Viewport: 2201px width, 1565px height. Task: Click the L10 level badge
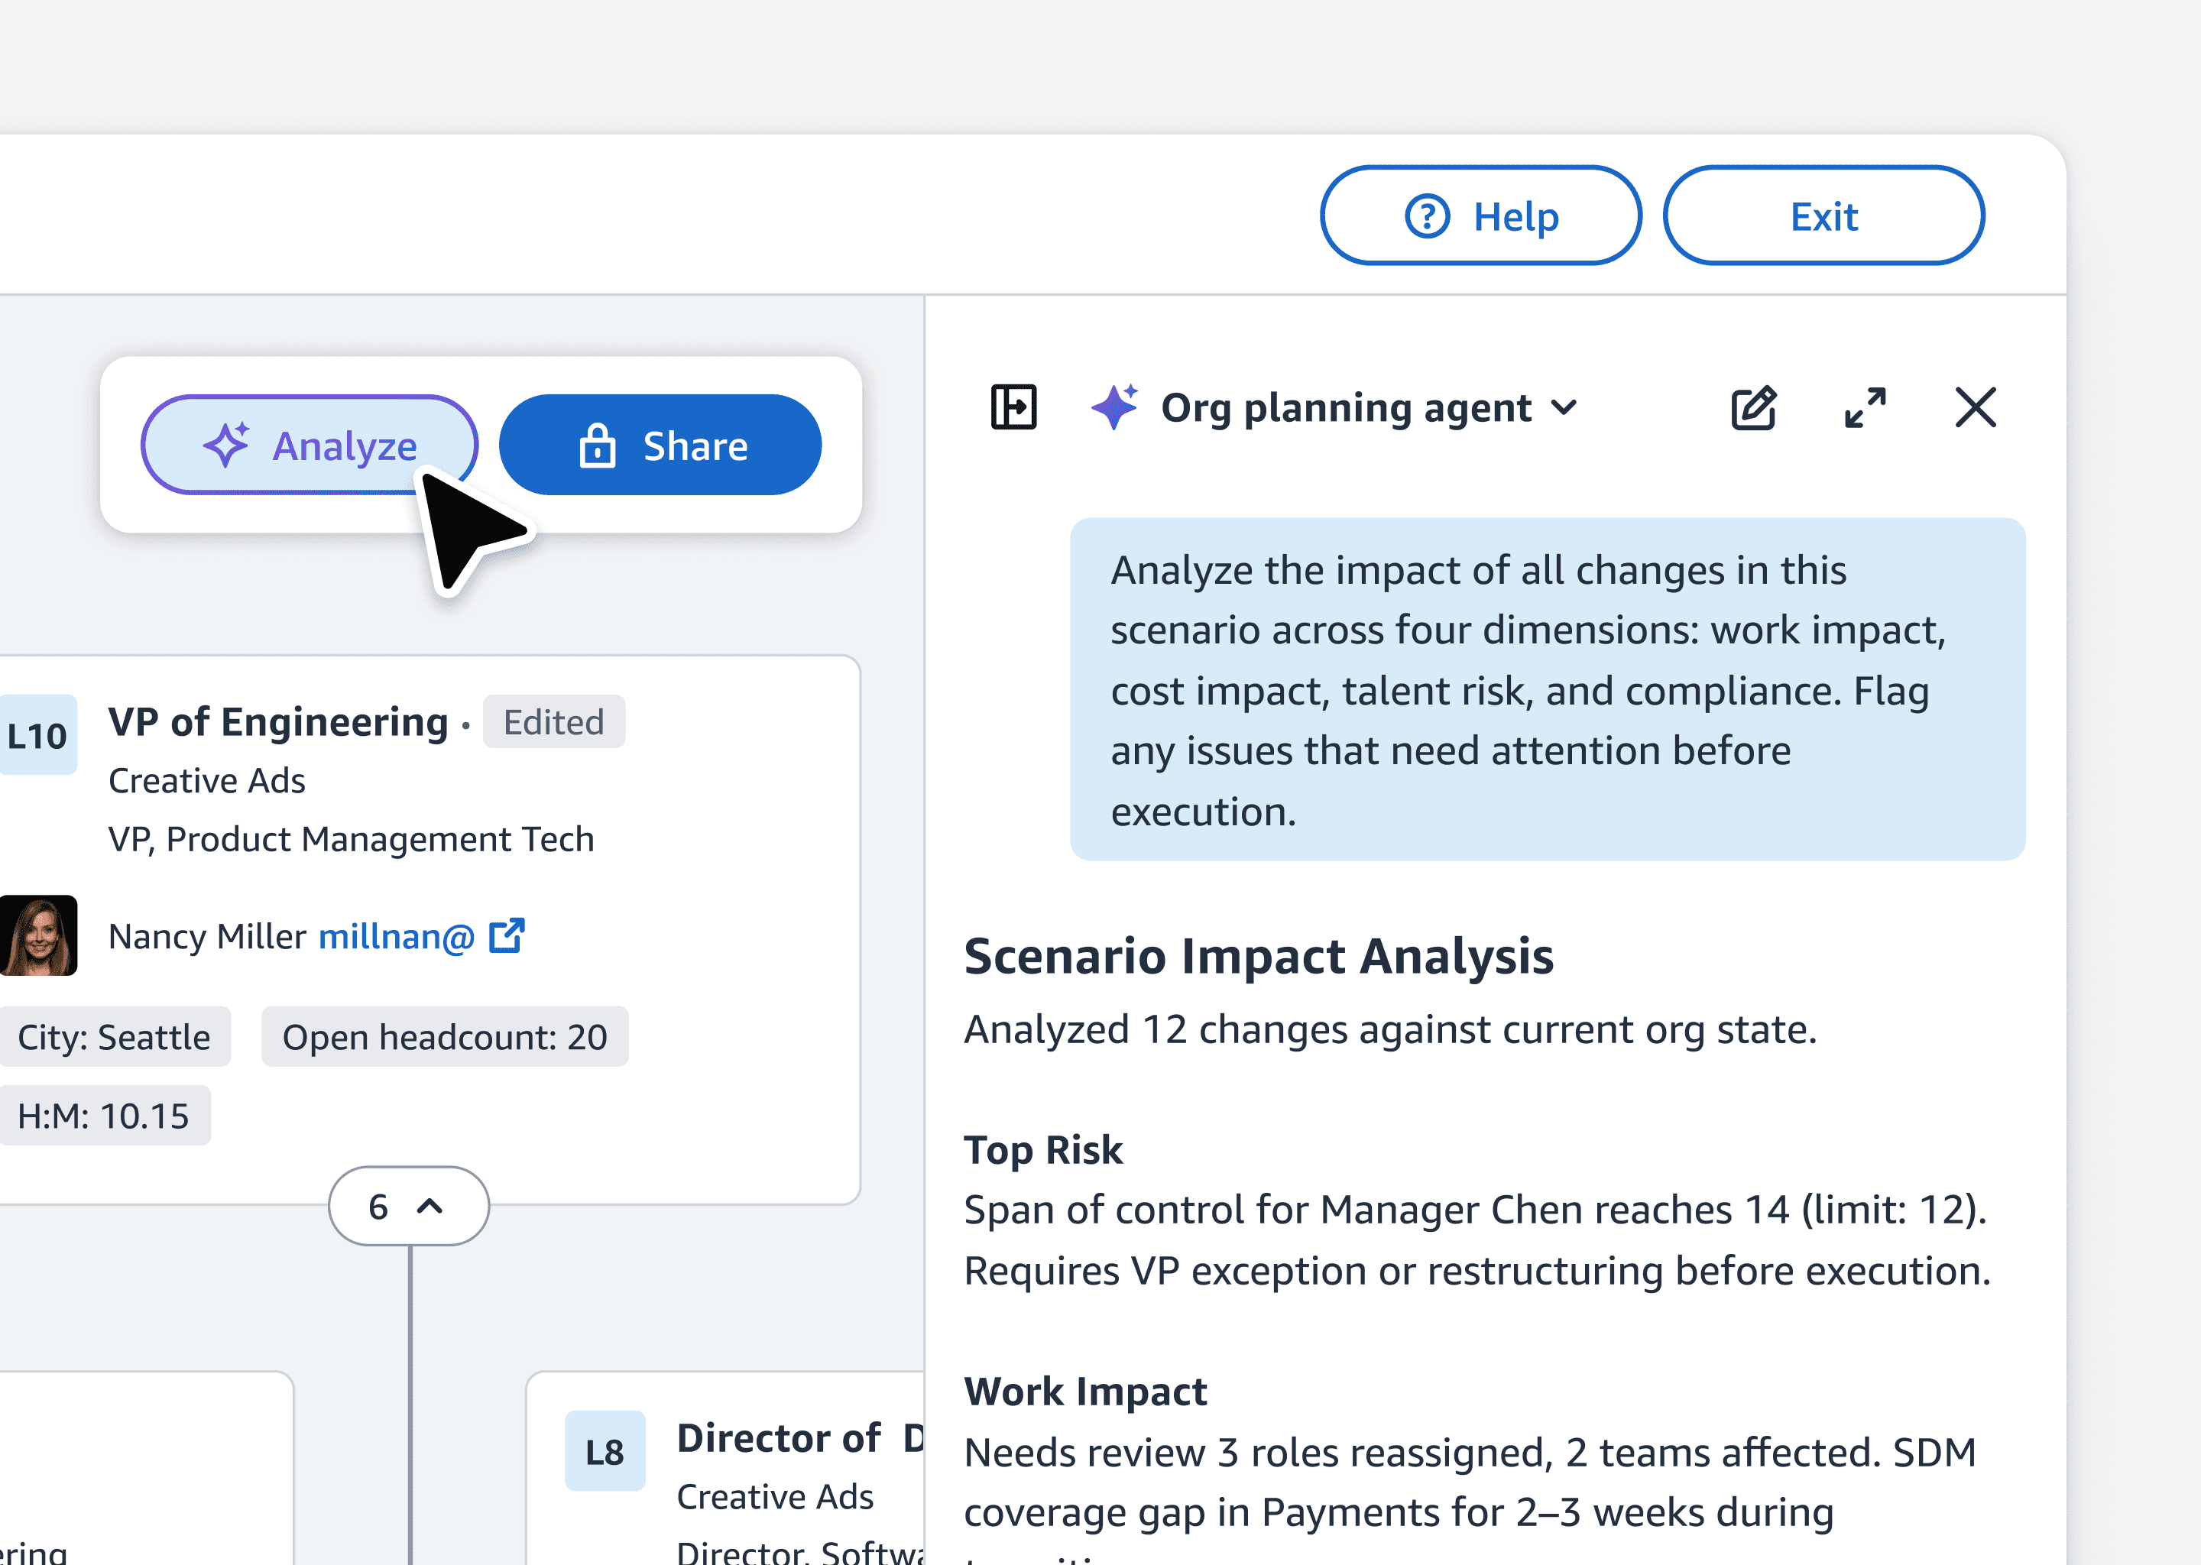point(37,735)
